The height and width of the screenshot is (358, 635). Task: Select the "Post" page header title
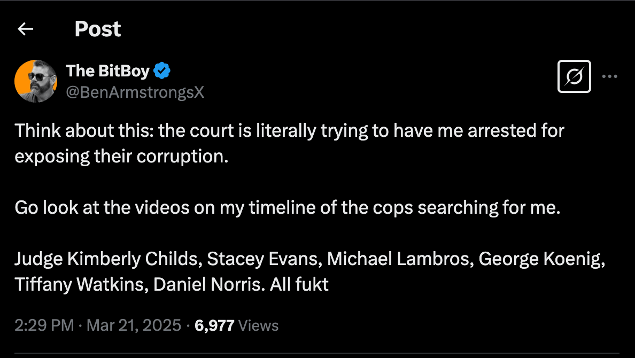pyautogui.click(x=98, y=29)
